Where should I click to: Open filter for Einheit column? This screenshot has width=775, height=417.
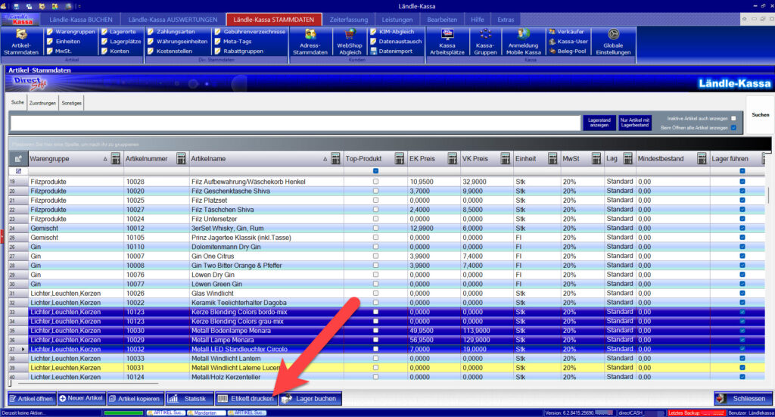click(x=552, y=159)
